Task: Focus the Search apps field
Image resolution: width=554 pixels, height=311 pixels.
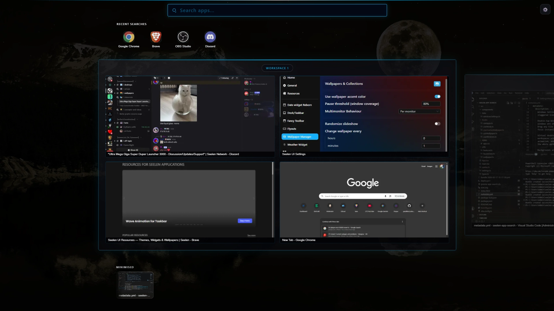Action: [x=277, y=10]
